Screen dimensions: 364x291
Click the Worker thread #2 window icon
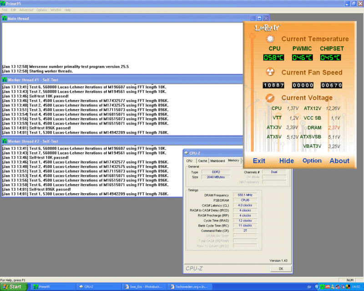click(x=5, y=141)
